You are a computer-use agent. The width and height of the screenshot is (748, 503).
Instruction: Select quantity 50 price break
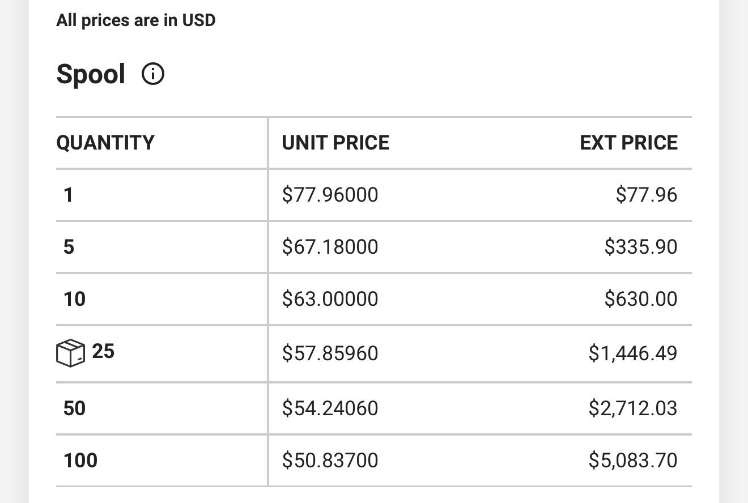tap(74, 408)
